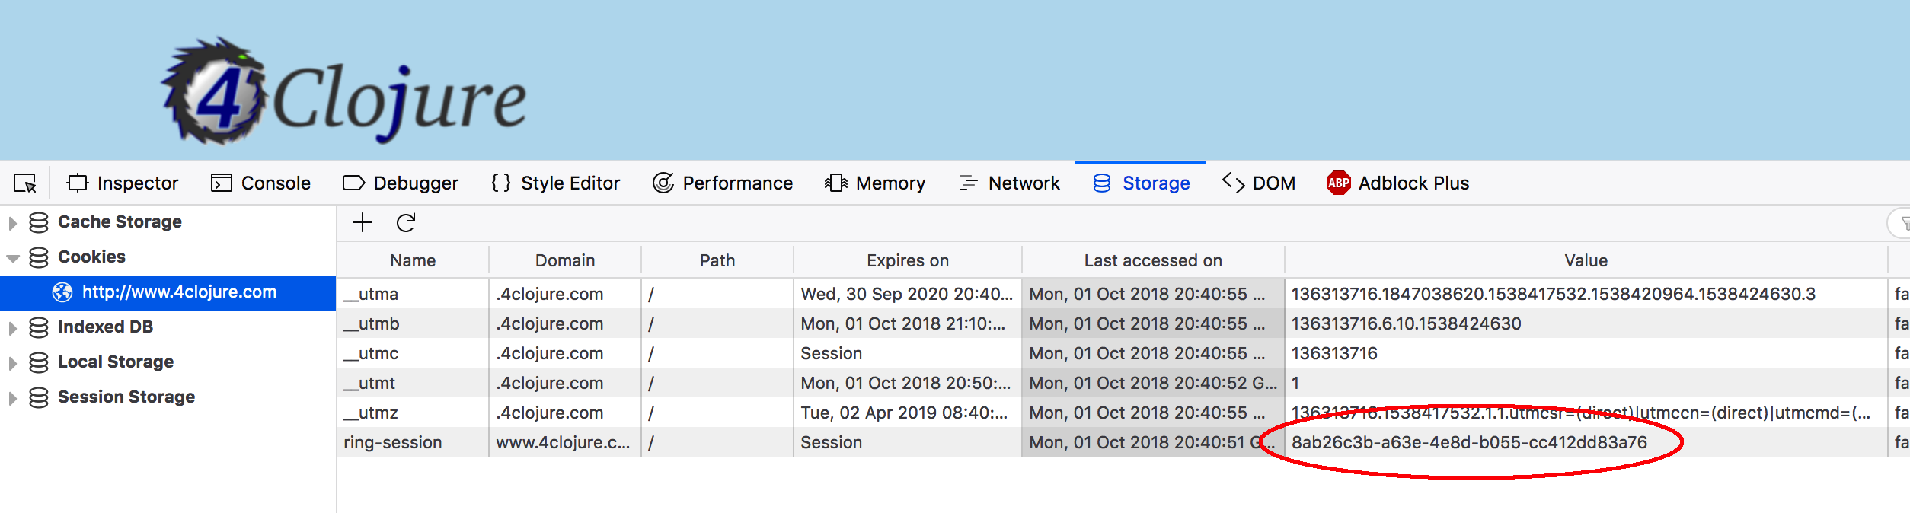The height and width of the screenshot is (513, 1910).
Task: Expand the Local Storage tree
Action: point(12,363)
